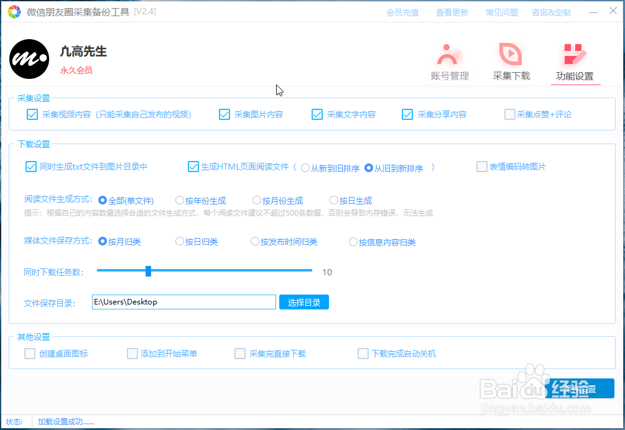Click the 永久会员 membership label
The width and height of the screenshot is (625, 430).
[x=76, y=70]
